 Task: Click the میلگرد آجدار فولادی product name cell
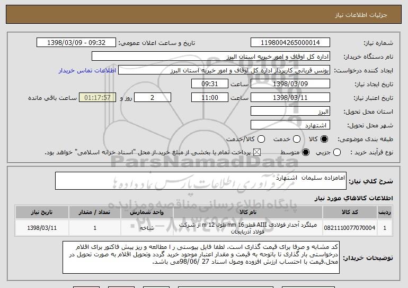click(x=248, y=228)
